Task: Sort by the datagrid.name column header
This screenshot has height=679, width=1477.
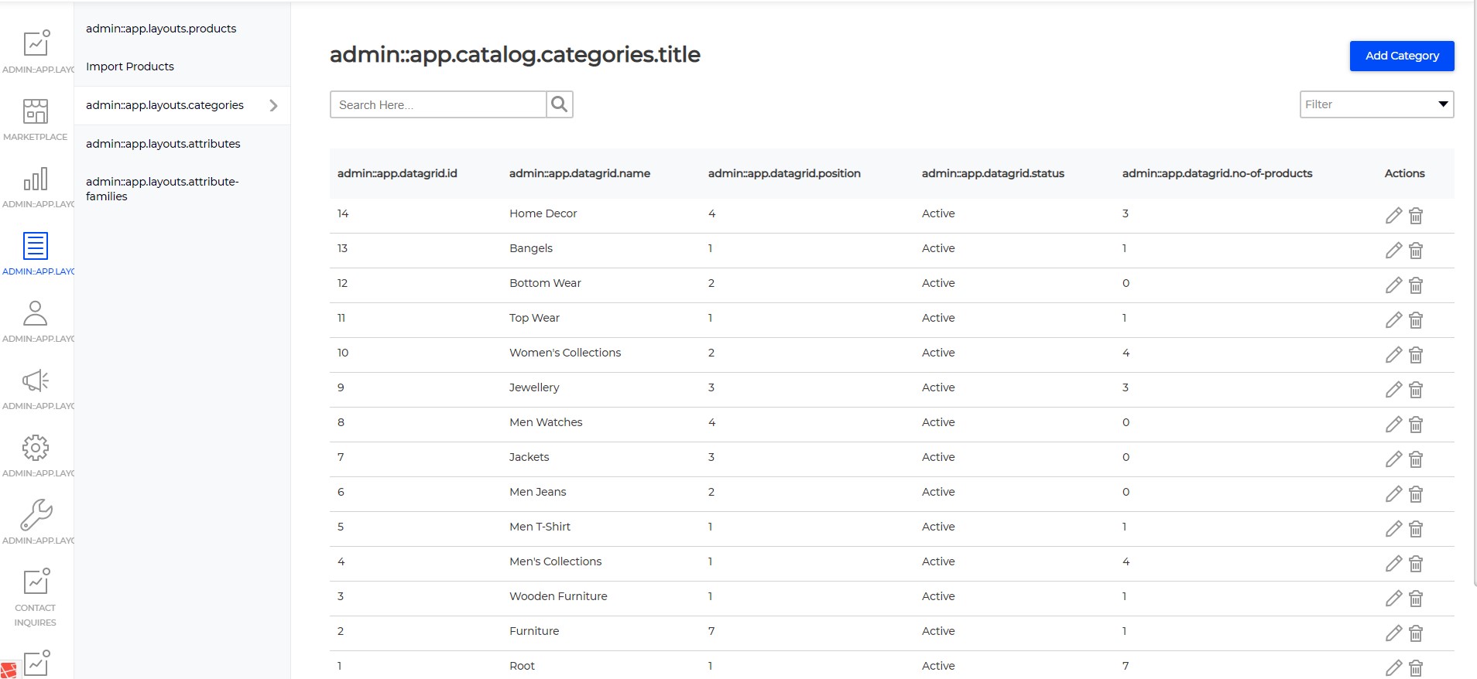Action: (580, 173)
